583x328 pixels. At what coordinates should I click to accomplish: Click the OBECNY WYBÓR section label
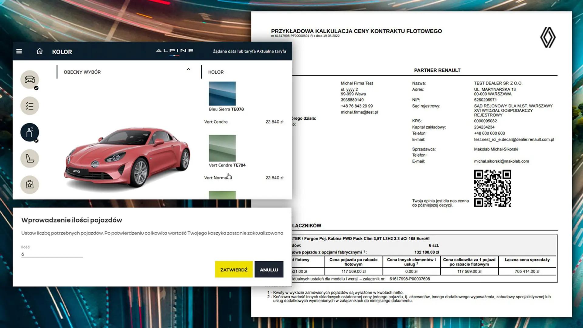(82, 72)
